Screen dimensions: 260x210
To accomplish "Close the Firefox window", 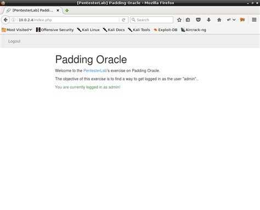I will click(x=257, y=3).
